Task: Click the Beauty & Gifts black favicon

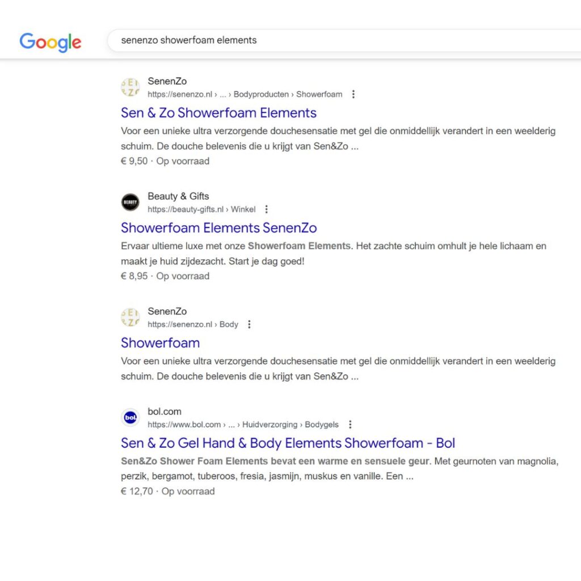Action: coord(130,203)
